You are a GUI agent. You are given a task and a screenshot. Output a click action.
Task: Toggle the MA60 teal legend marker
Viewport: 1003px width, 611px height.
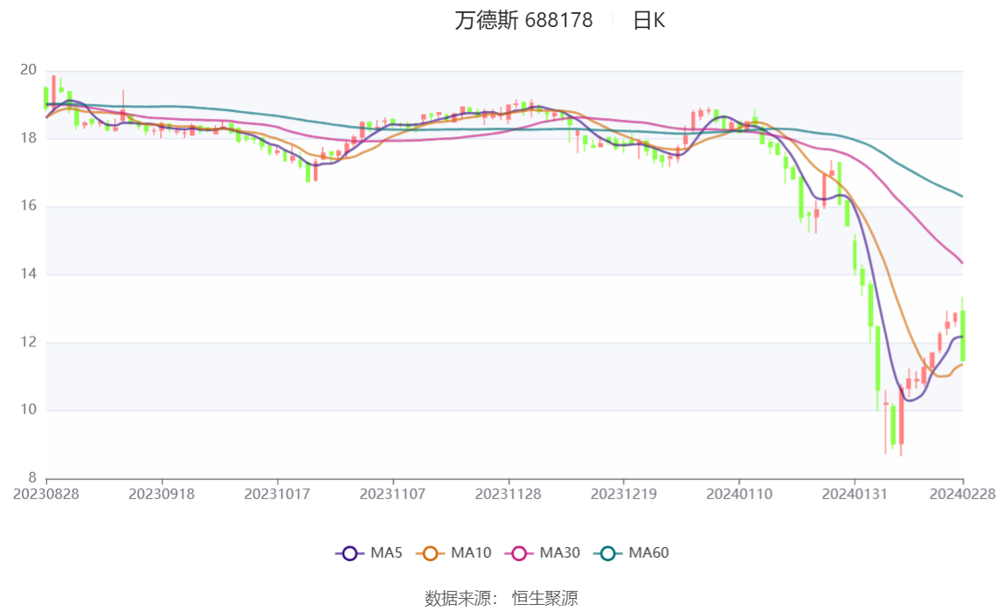608,553
